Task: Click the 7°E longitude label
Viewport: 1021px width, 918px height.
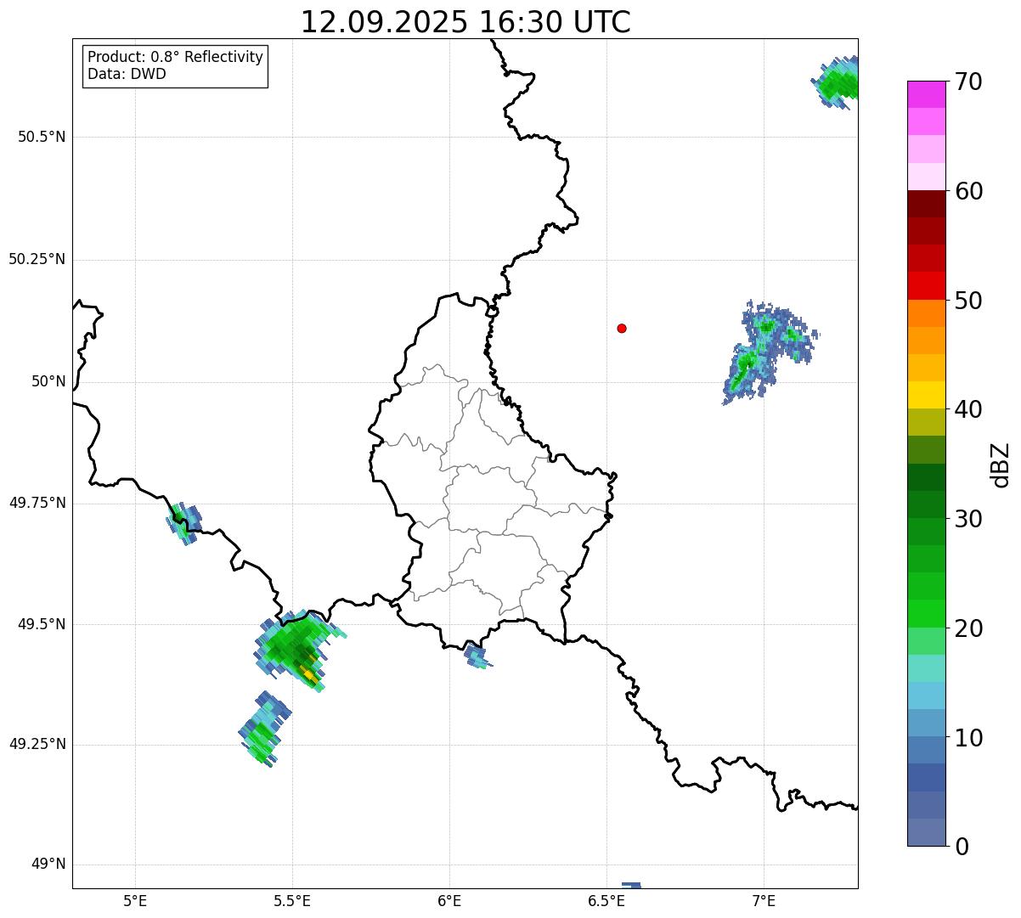Action: [764, 900]
